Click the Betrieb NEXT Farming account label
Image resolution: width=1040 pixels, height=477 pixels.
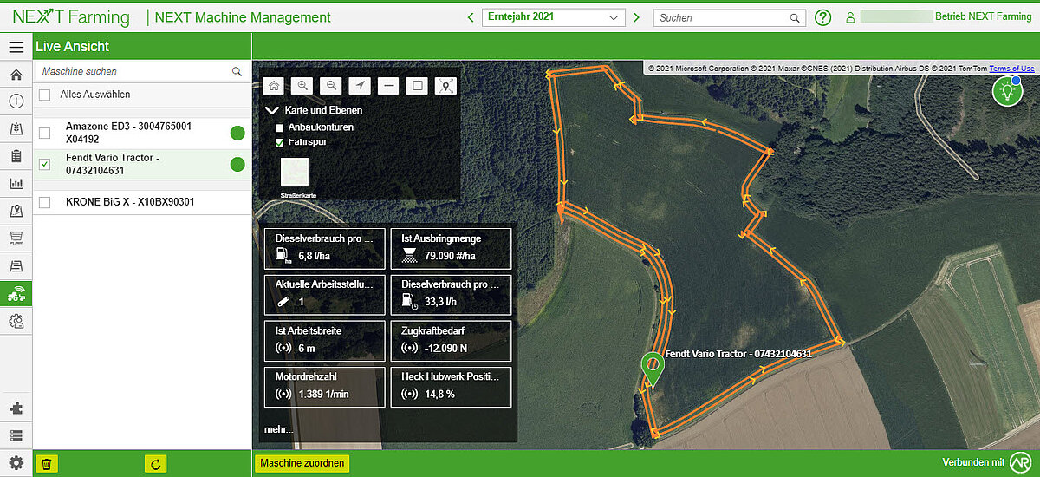click(x=983, y=16)
